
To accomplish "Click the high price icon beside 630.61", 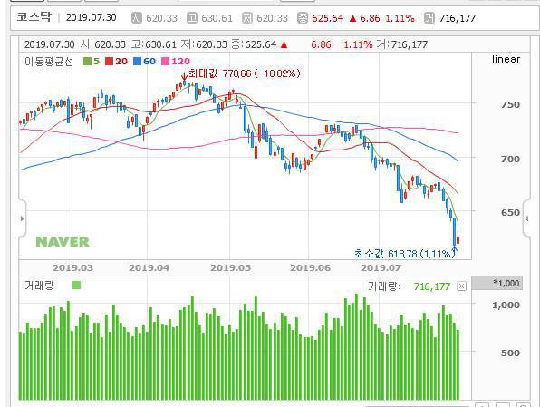I will pyautogui.click(x=192, y=18).
